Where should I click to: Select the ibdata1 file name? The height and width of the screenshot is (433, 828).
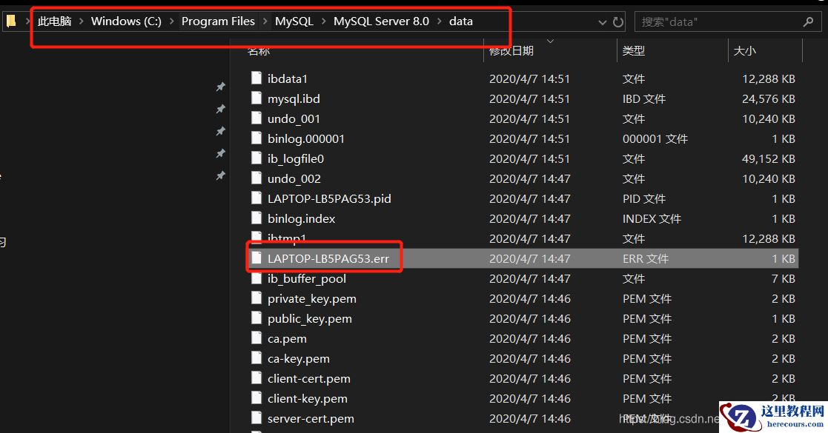click(x=288, y=78)
